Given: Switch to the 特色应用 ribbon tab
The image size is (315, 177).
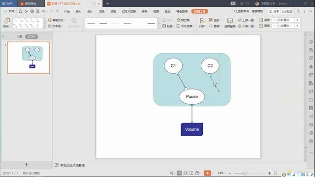Looking at the screenshot, I should tap(182, 11).
